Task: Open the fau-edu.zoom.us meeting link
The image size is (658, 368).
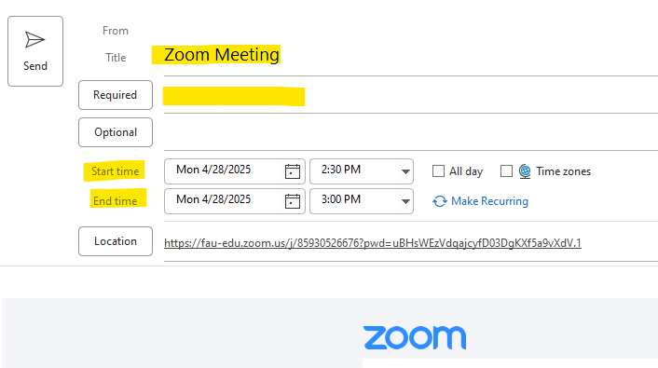Action: [x=373, y=243]
